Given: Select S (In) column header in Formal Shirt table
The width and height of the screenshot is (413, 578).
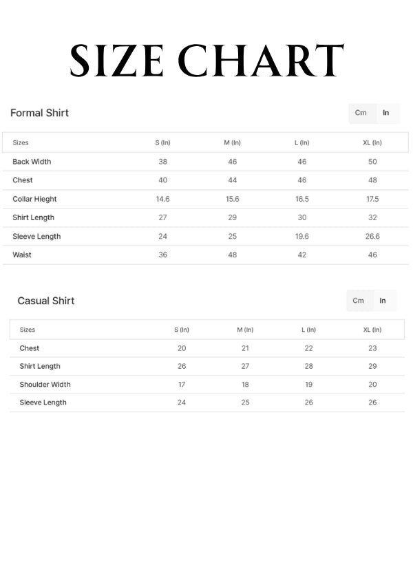Looking at the screenshot, I should (x=163, y=143).
